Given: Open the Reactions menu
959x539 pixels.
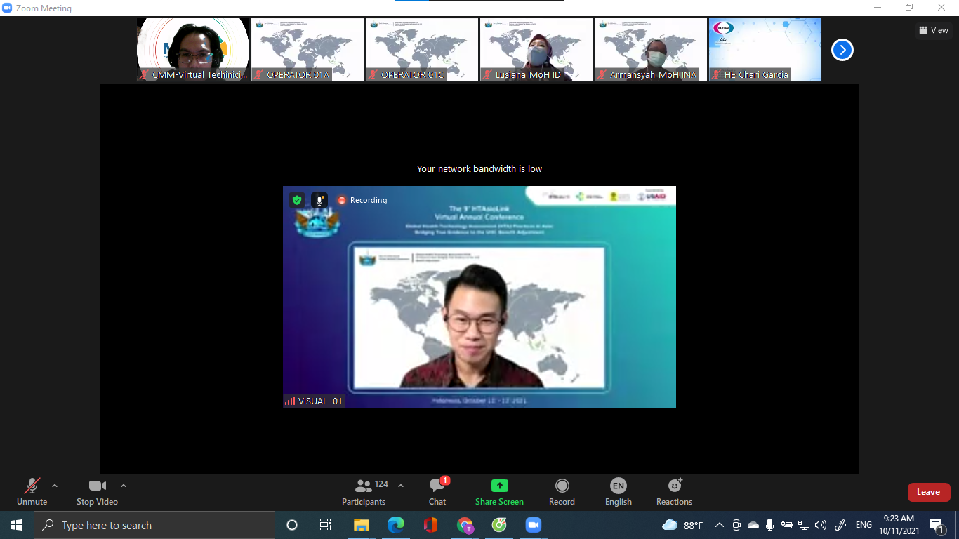Looking at the screenshot, I should click(674, 491).
